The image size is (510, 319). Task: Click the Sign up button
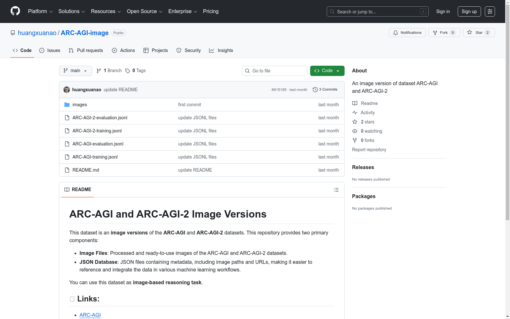469,11
